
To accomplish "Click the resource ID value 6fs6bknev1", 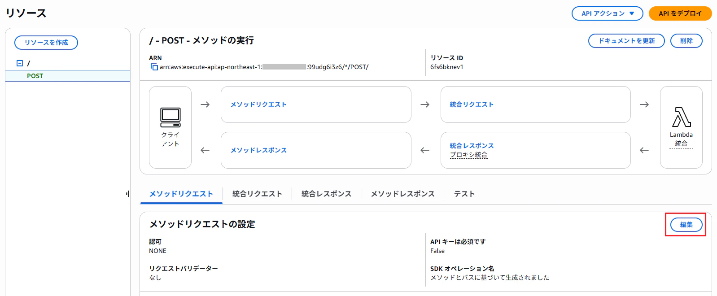I will (446, 67).
